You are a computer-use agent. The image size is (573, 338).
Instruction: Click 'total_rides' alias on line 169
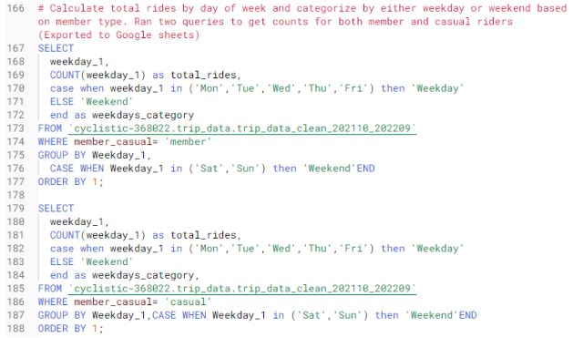[203, 75]
